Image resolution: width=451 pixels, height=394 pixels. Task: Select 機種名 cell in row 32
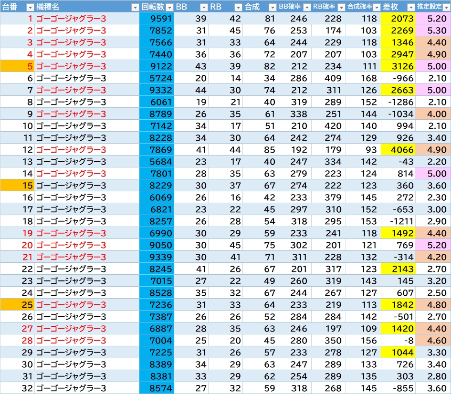click(x=87, y=388)
